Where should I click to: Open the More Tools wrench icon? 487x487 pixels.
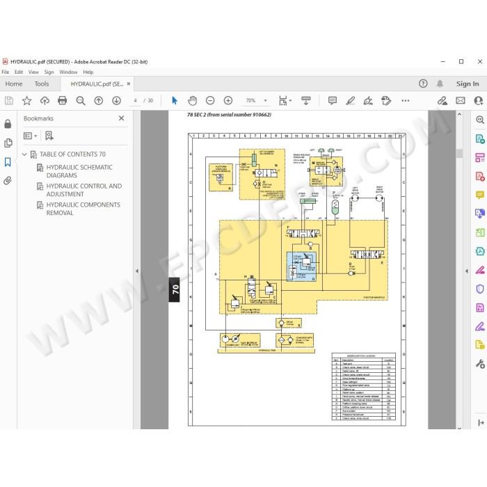tap(480, 364)
